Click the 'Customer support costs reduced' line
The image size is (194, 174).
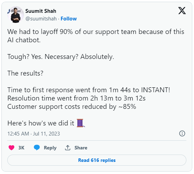tap(71, 106)
